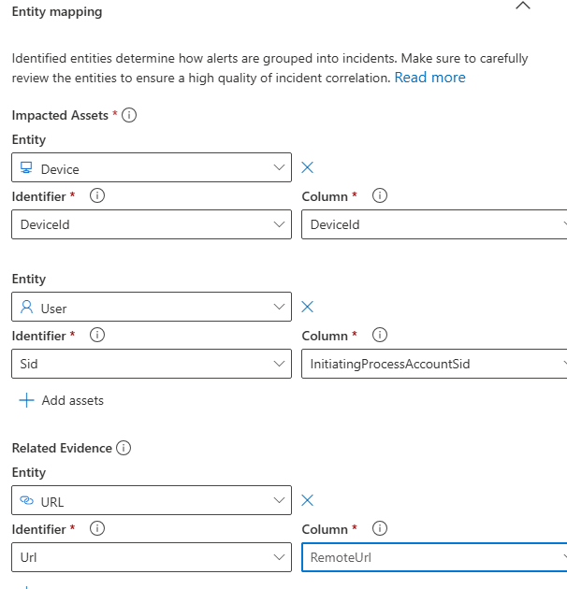Click the Entity mapping heading
Screen dimensions: 567x589
tap(57, 11)
